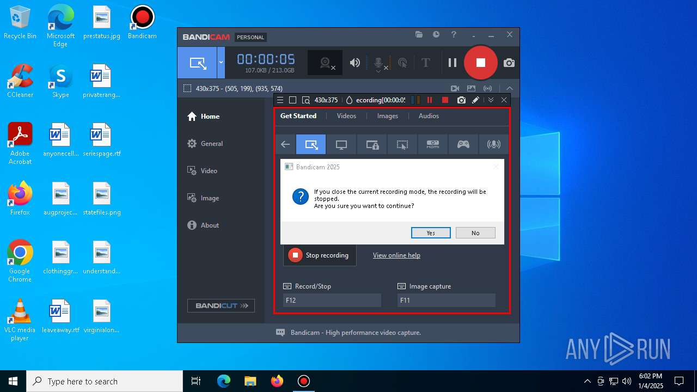Open the help question mark icon

[454, 34]
